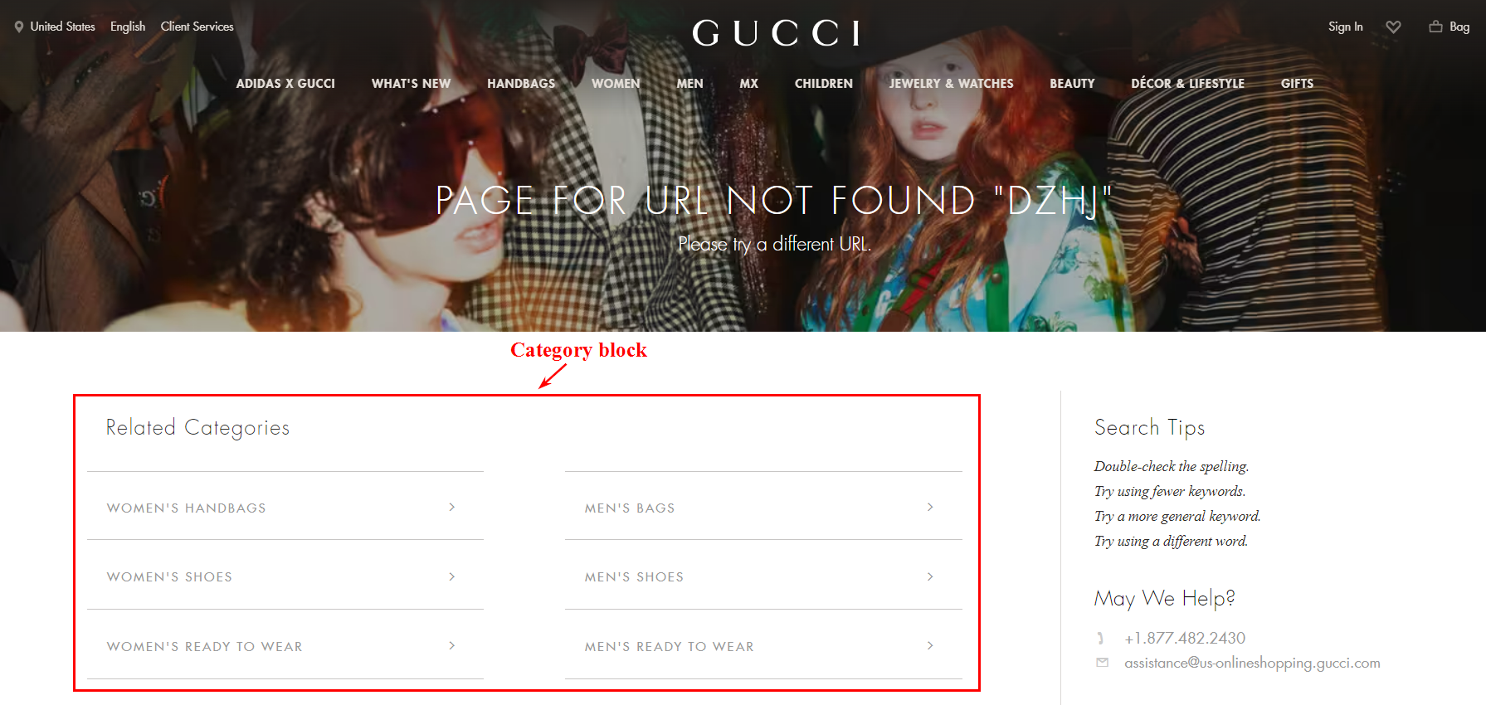The height and width of the screenshot is (705, 1486).
Task: Click the envelope icon beside email address
Action: tap(1102, 662)
